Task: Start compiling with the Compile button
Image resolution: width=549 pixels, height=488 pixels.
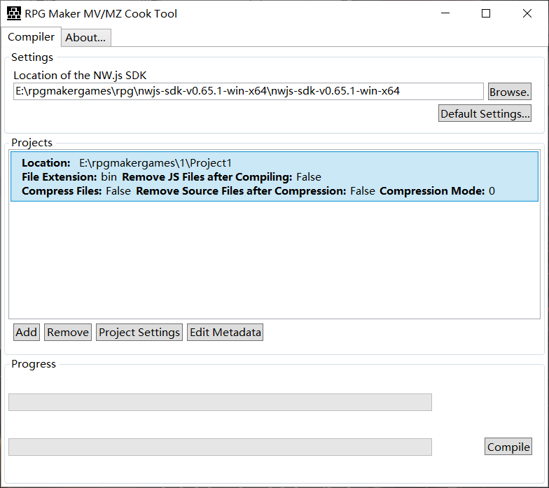Action: tap(508, 447)
